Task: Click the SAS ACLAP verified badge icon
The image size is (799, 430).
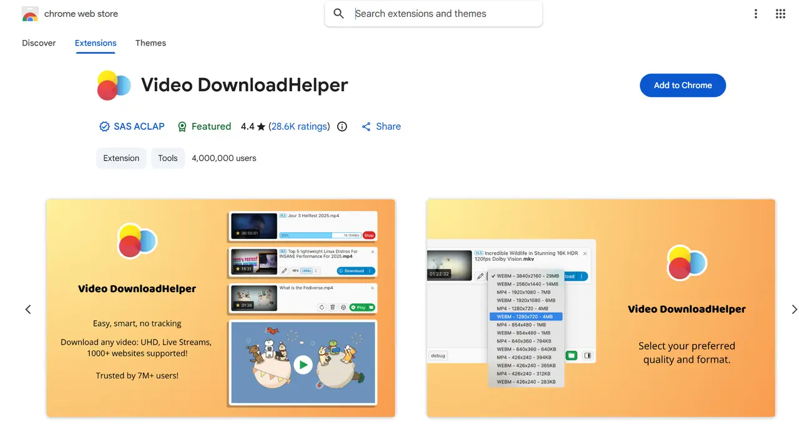Action: [x=104, y=127]
